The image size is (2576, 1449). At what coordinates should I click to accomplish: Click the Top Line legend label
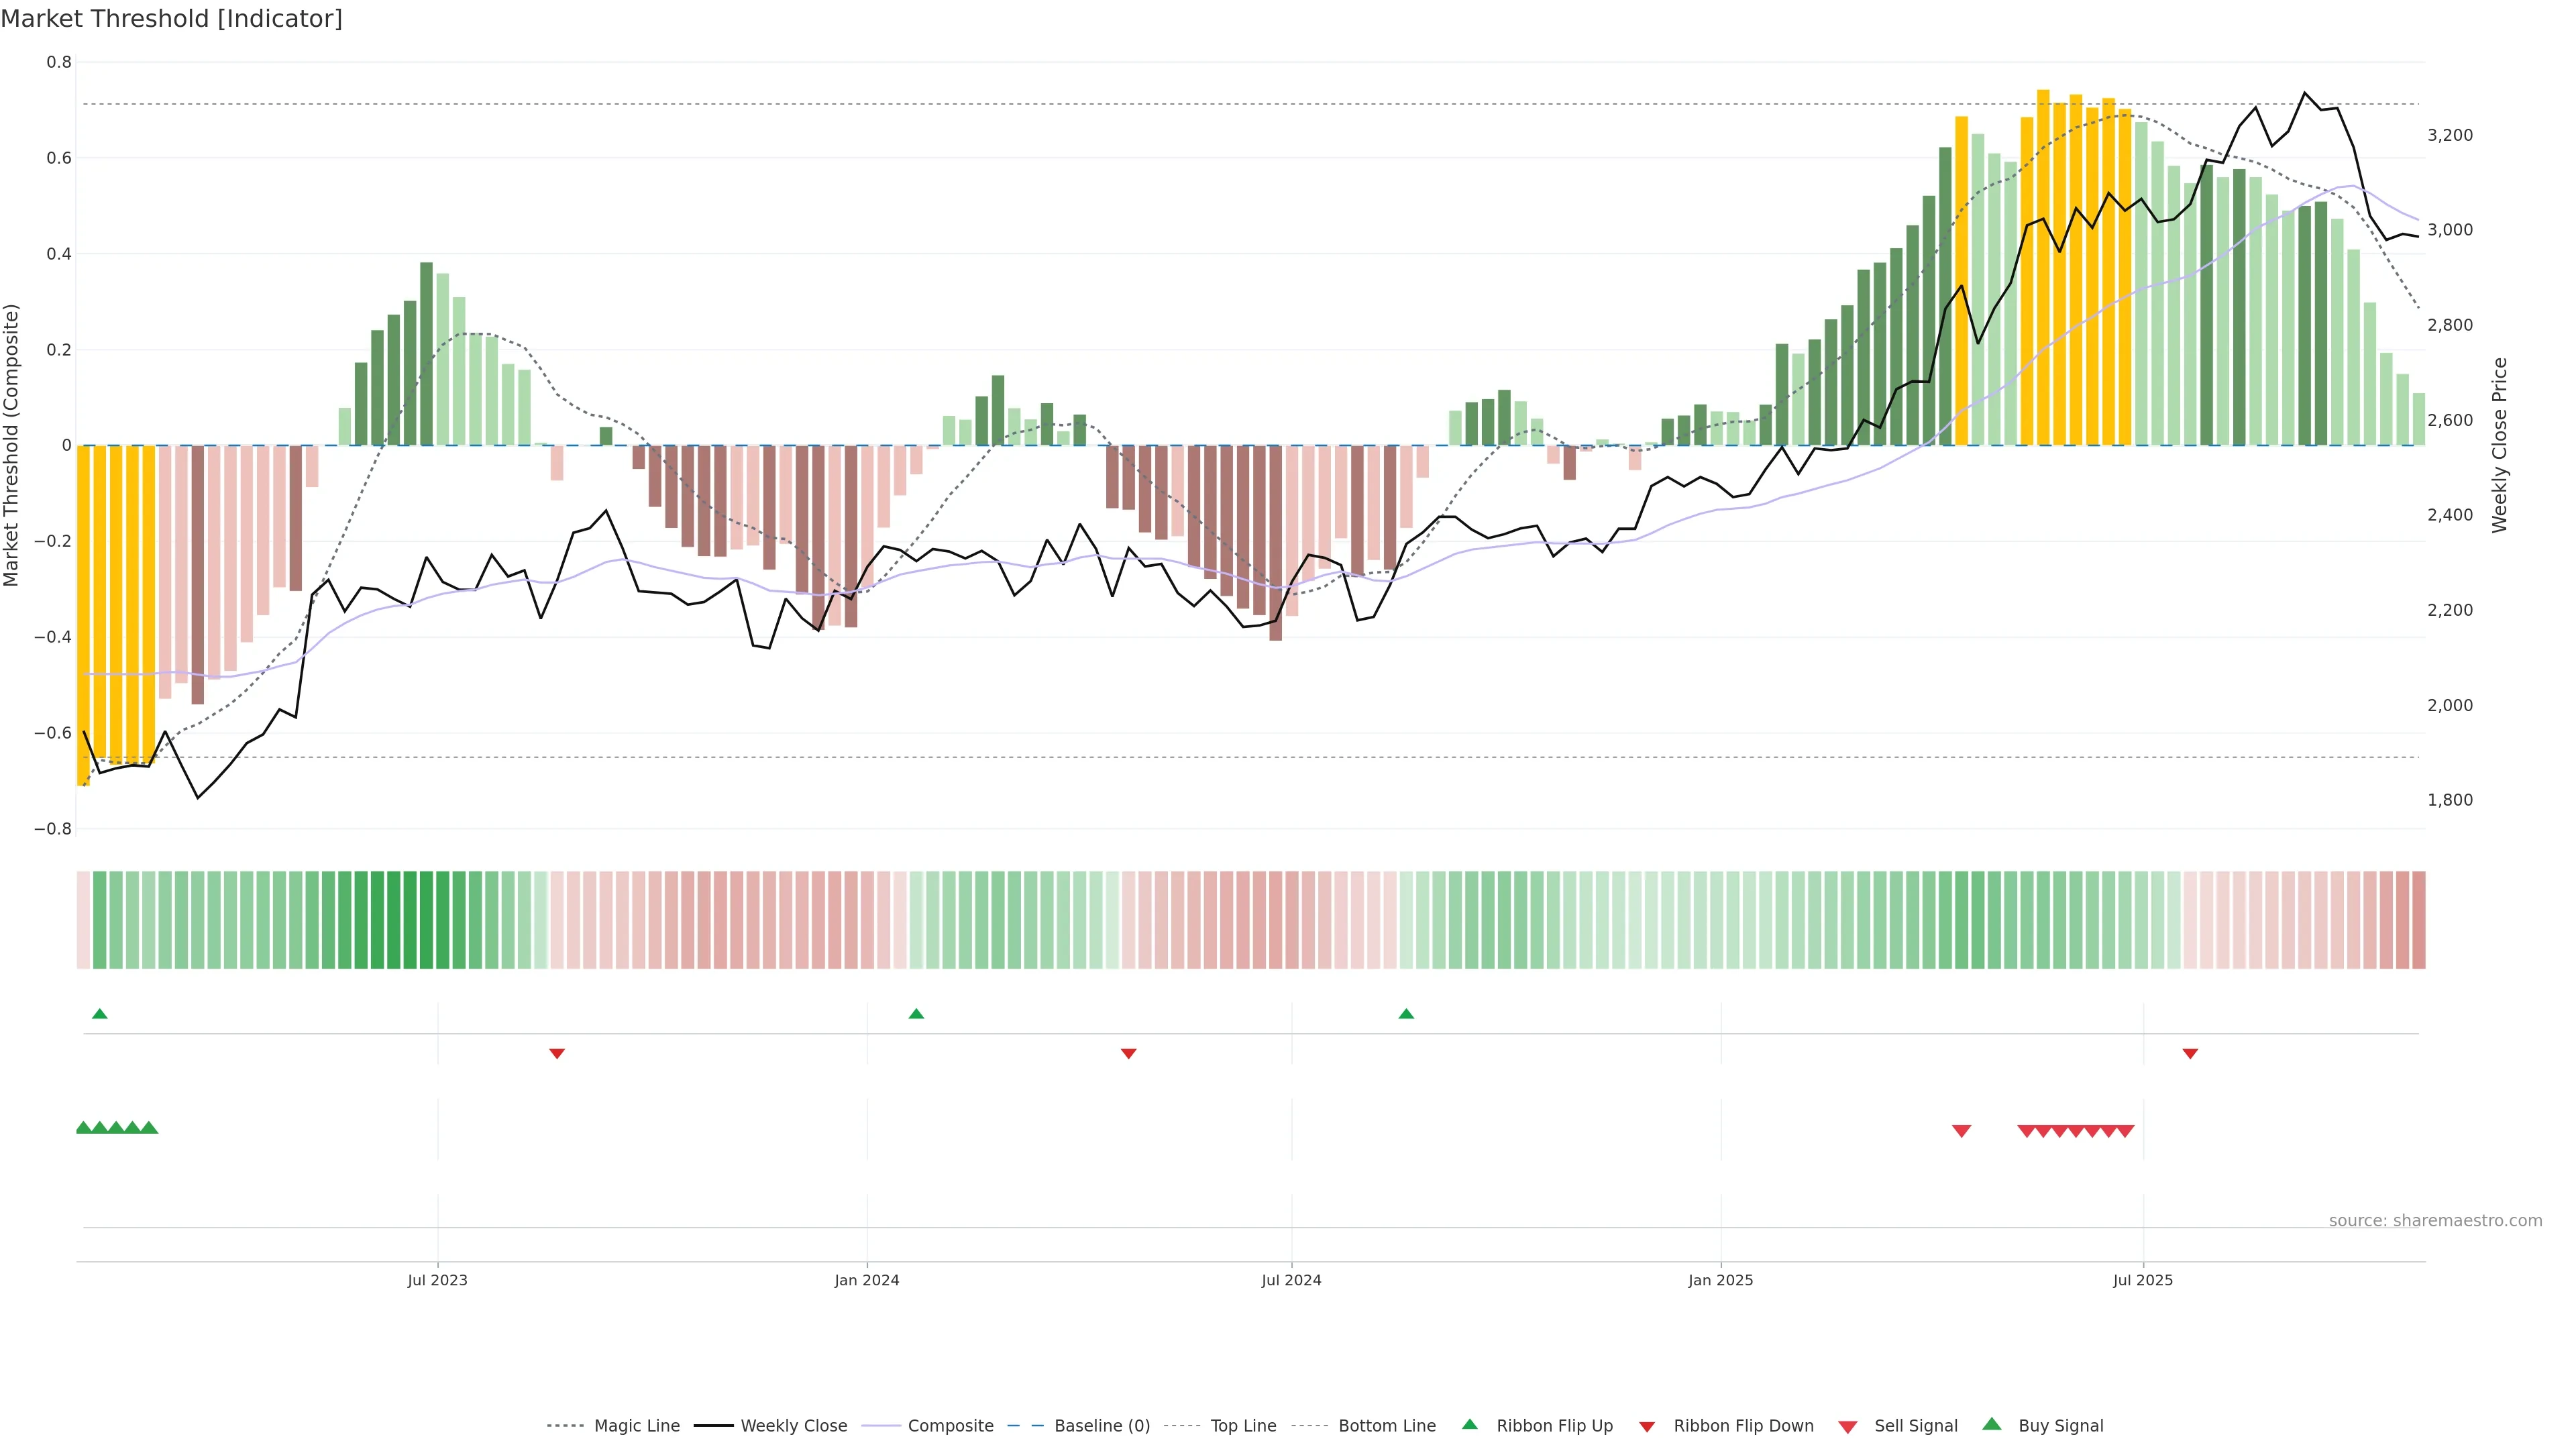pos(1243,1426)
